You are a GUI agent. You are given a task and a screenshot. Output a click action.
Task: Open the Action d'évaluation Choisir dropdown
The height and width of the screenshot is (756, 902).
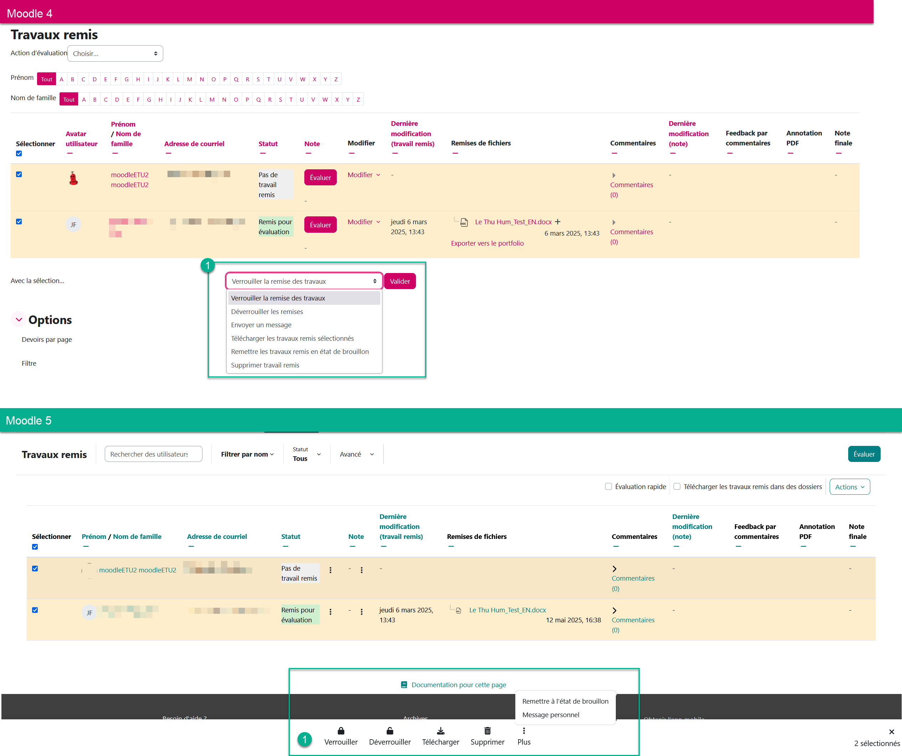[115, 53]
